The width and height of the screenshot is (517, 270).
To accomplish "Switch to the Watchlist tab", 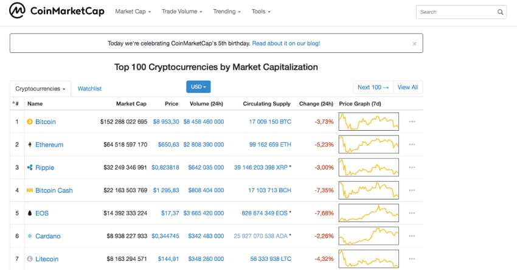I will pyautogui.click(x=89, y=89).
